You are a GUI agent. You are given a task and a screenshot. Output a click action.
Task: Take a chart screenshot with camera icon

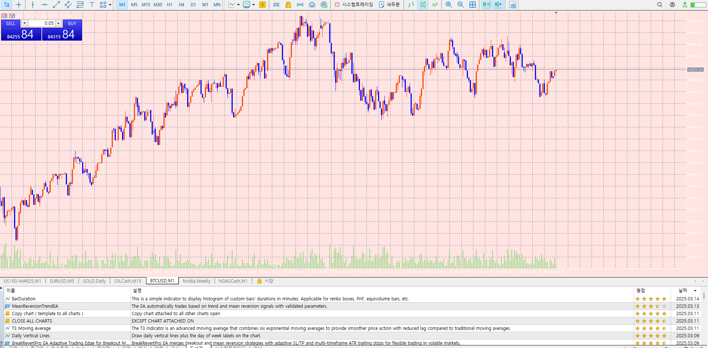coord(512,5)
